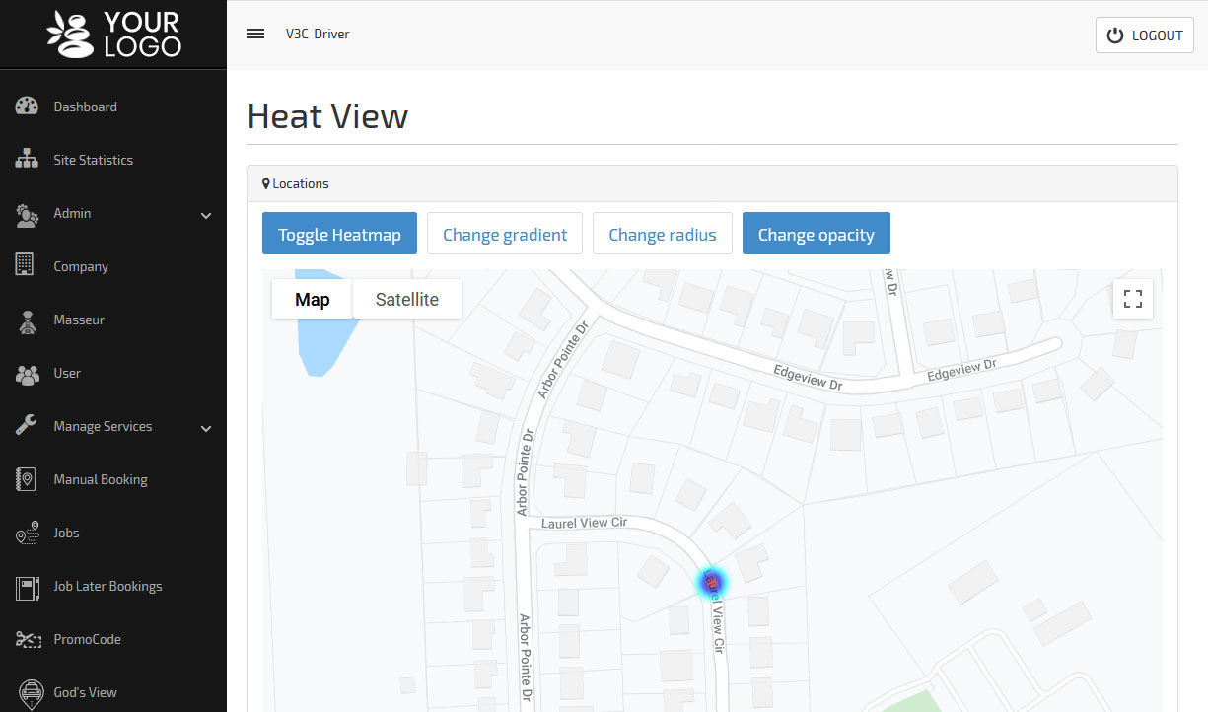Toggle the hamburger sidebar menu

click(x=255, y=34)
